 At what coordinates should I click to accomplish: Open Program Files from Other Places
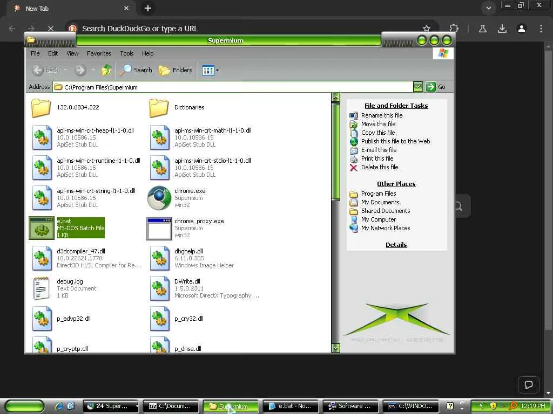(379, 194)
